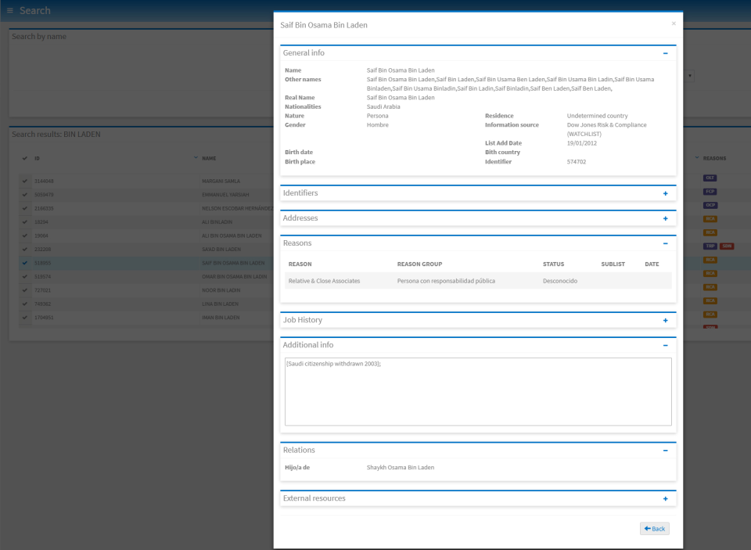Expand the Identifiers section
The image size is (751, 550).
pos(666,192)
